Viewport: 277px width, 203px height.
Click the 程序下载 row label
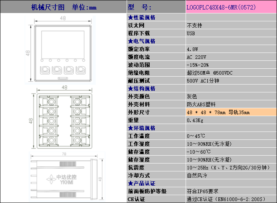point(139,33)
